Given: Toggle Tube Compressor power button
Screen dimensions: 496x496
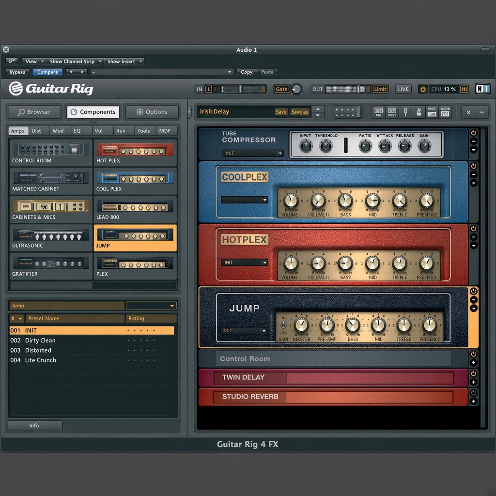Looking at the screenshot, I should point(474,133).
